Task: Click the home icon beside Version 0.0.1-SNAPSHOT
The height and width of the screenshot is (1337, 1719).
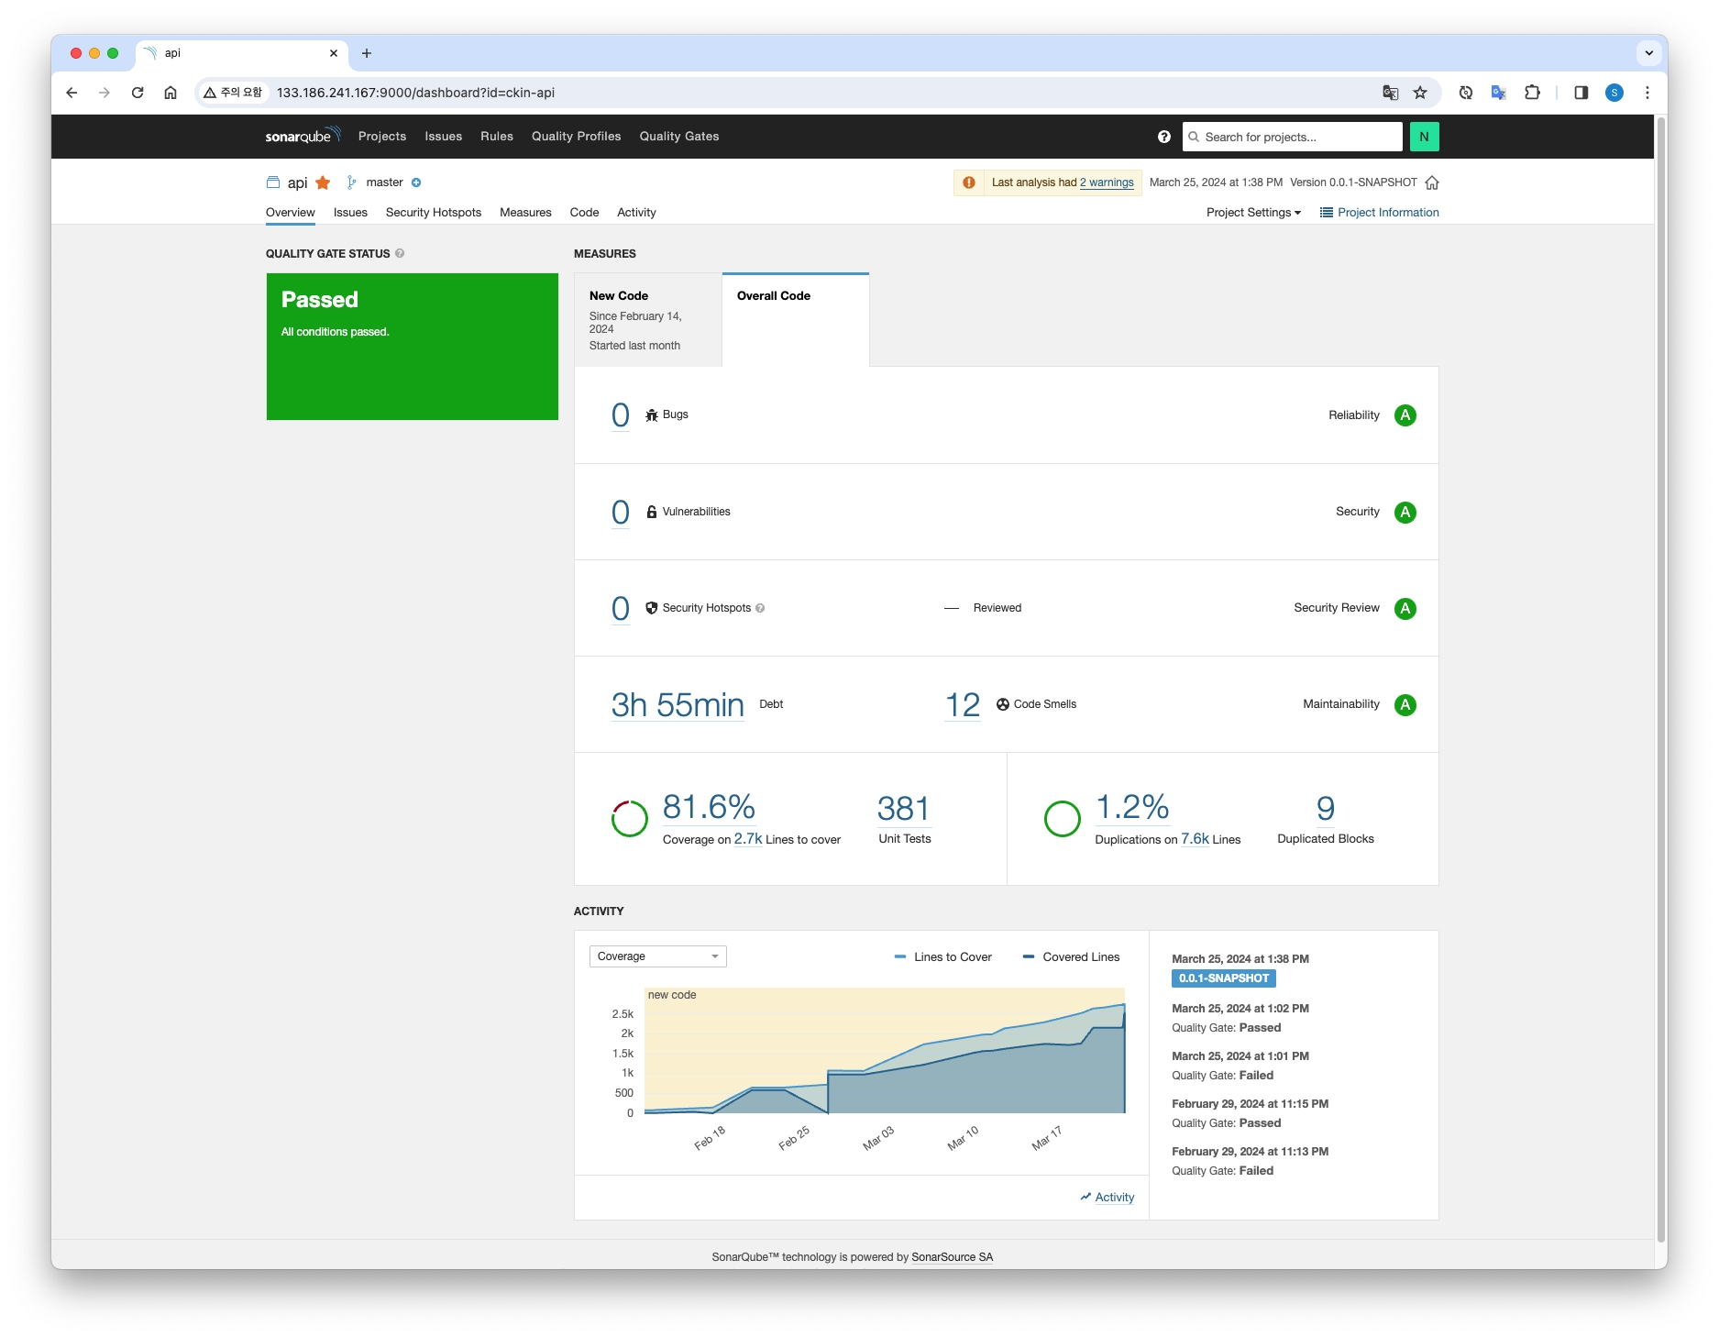Action: 1432,182
